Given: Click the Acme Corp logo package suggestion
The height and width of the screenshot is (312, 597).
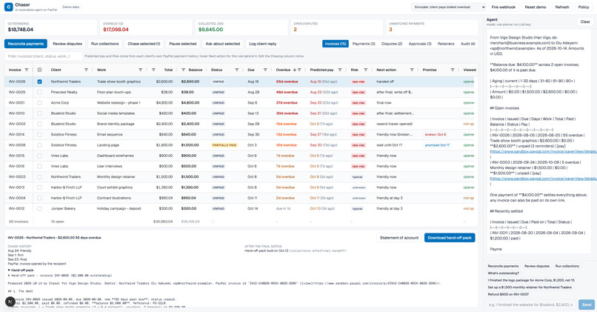Looking at the screenshot, I should point(531,280).
